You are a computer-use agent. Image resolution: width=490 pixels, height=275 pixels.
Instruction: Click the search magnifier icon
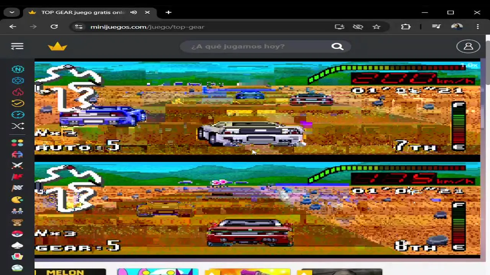tap(337, 46)
